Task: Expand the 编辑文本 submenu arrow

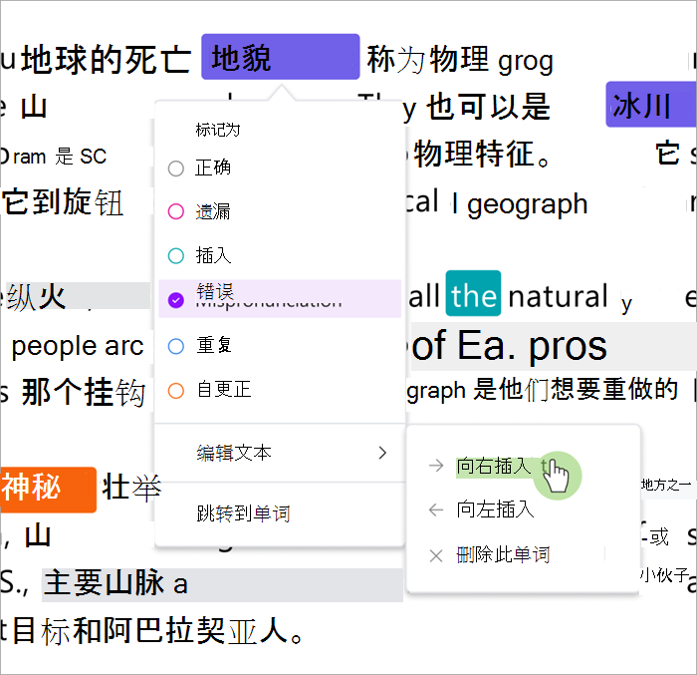Action: pos(382,453)
